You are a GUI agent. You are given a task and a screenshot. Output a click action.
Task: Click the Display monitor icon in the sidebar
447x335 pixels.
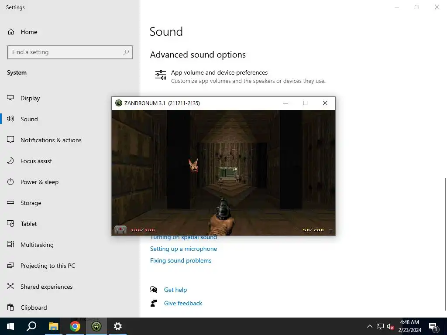click(10, 98)
